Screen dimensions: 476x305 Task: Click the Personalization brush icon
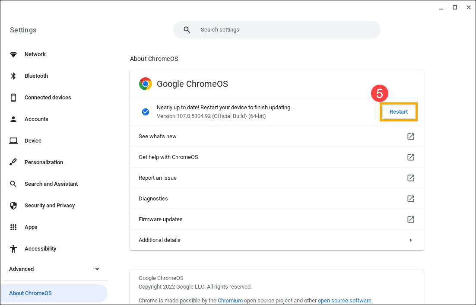pos(13,162)
